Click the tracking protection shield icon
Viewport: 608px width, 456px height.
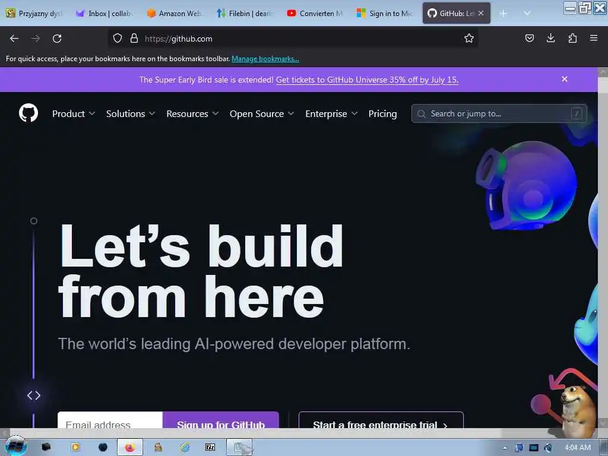(118, 39)
